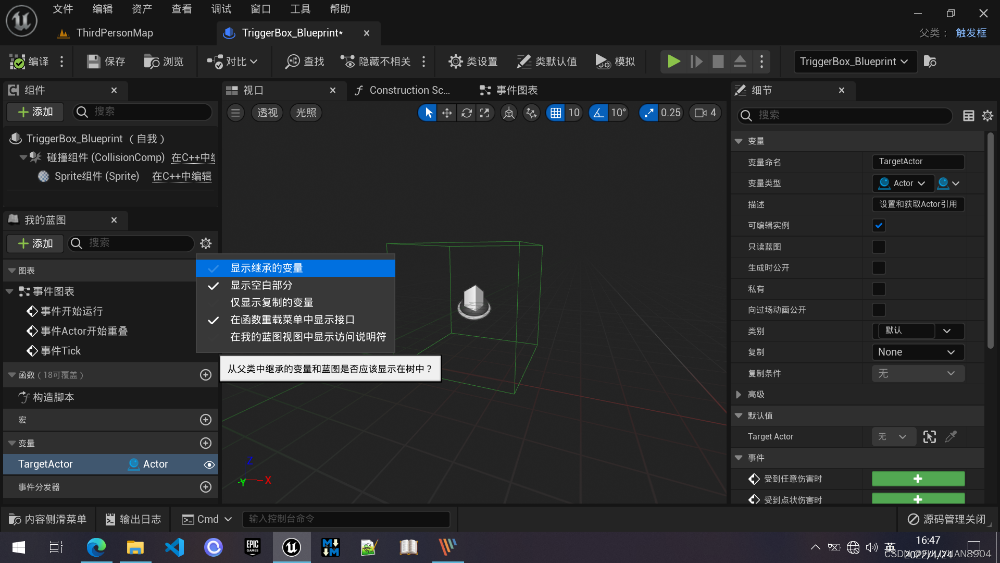Select the rotate transform tool
Image resolution: width=1000 pixels, height=563 pixels.
466,113
